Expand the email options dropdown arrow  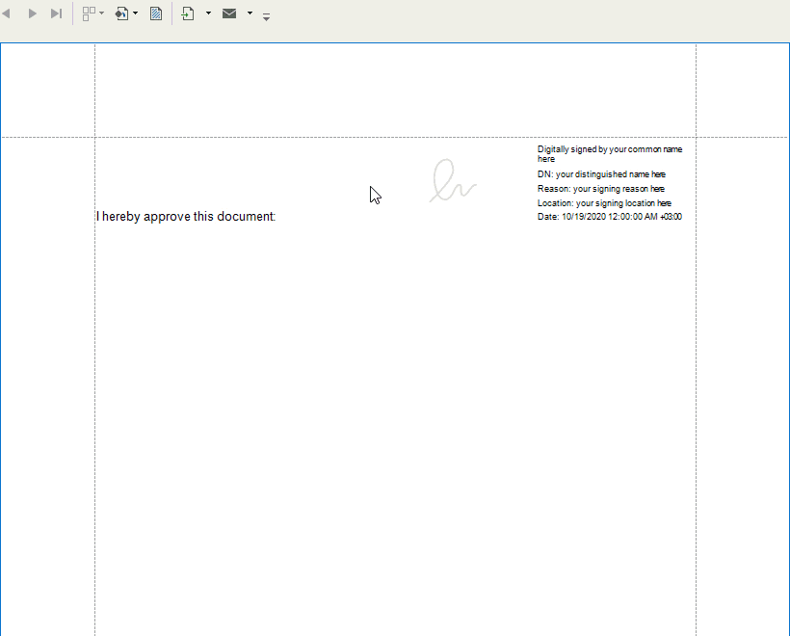coord(249,13)
